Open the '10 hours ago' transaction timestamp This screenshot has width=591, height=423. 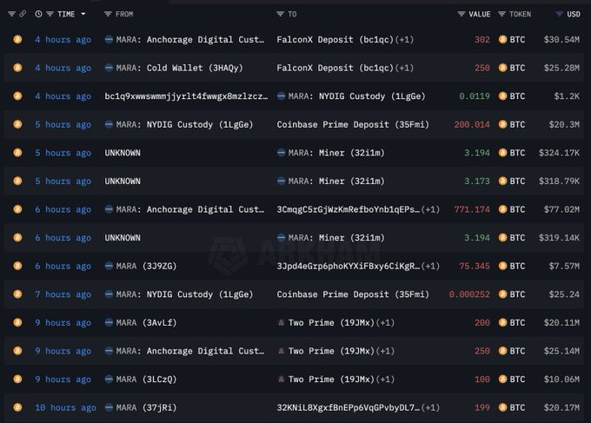click(x=65, y=407)
